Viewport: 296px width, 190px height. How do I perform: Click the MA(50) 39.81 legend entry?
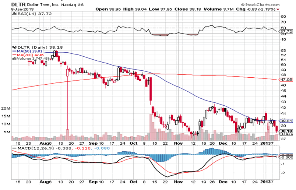tap(29, 51)
